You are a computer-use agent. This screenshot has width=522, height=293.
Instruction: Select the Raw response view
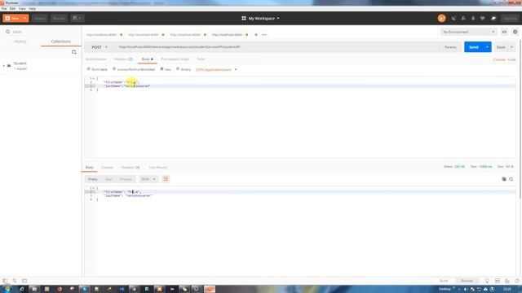coord(108,179)
